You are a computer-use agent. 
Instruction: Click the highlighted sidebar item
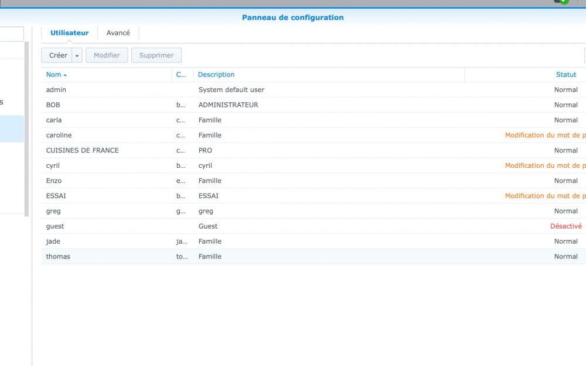pos(12,129)
